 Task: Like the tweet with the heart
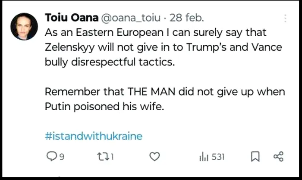click(x=154, y=157)
